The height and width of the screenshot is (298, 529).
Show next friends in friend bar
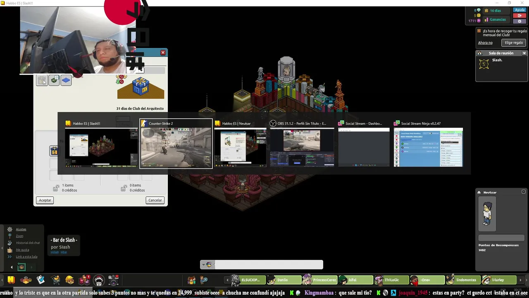[520, 280]
